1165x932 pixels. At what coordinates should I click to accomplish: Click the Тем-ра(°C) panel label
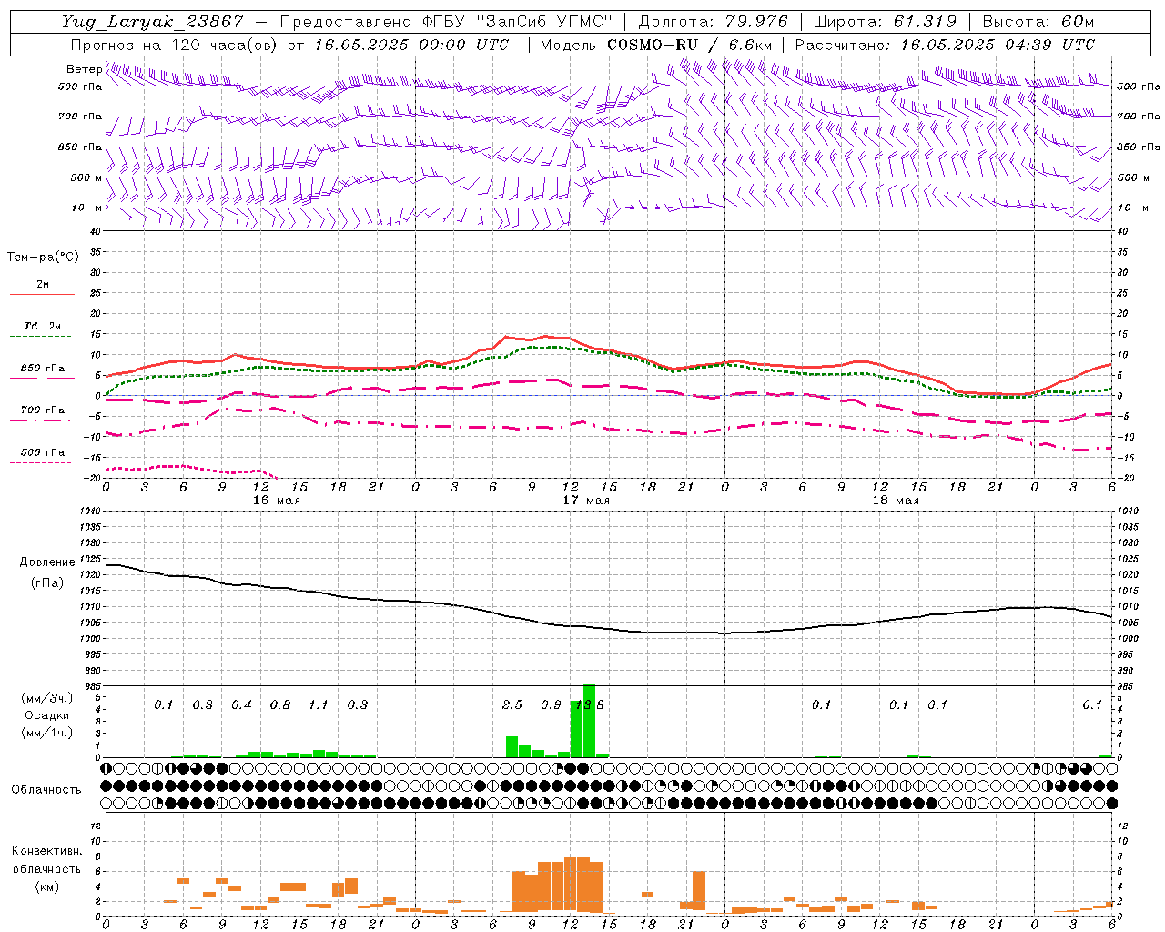43,258
